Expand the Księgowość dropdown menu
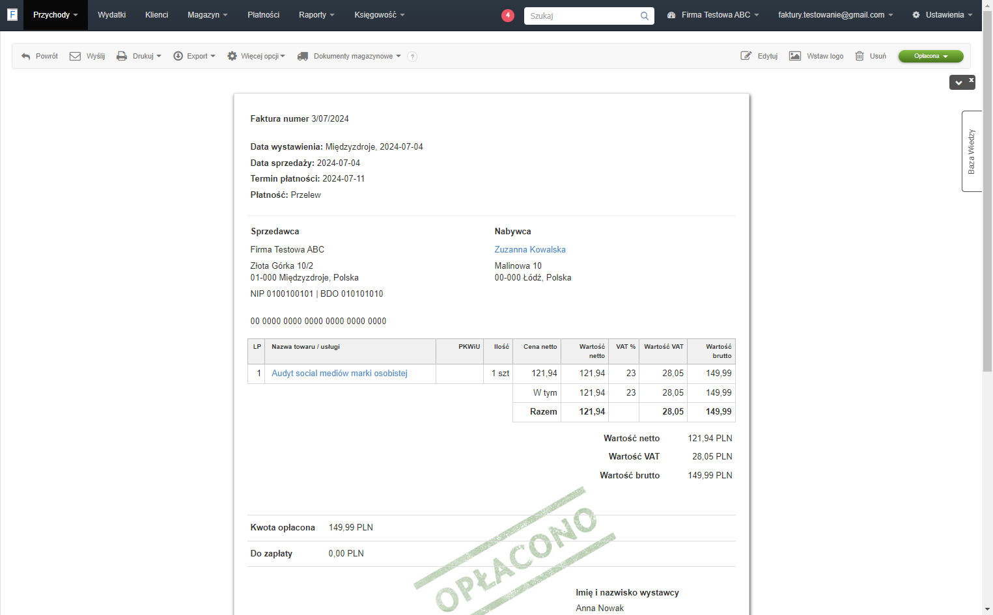Viewport: 993px width, 615px height. (380, 15)
